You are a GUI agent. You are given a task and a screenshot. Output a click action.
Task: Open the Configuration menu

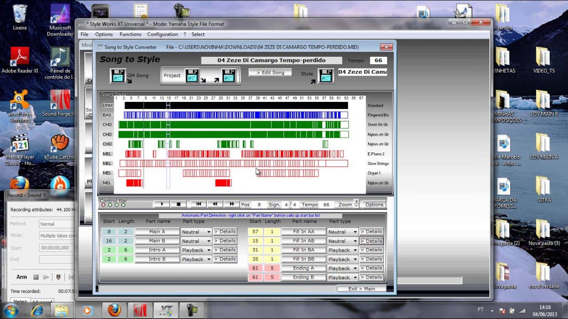click(x=162, y=34)
